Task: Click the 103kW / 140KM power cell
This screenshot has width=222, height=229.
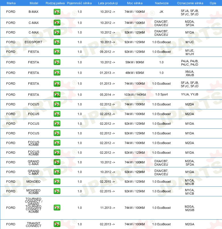Action: [135, 95]
